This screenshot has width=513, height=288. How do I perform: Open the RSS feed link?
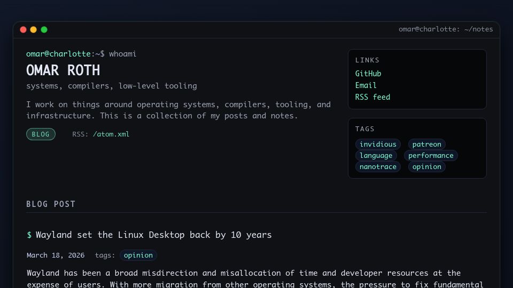pyautogui.click(x=372, y=97)
